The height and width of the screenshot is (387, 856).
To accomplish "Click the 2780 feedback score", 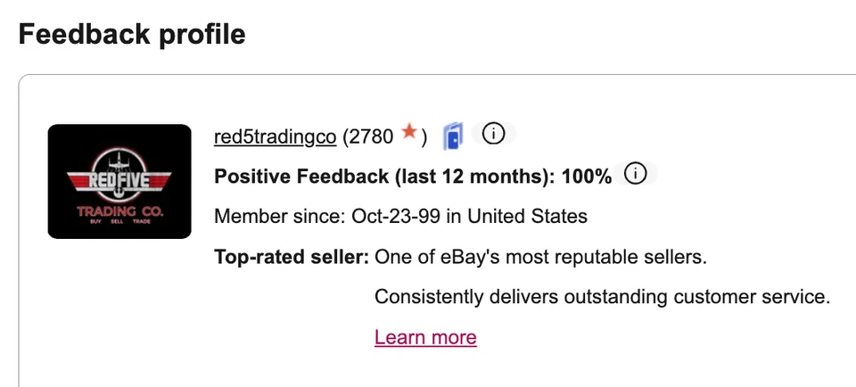I will [372, 136].
